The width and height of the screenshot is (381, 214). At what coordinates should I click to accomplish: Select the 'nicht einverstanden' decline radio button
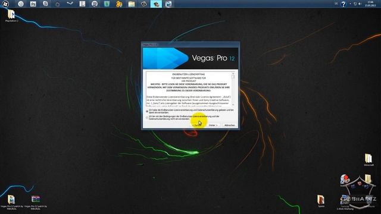147,118
